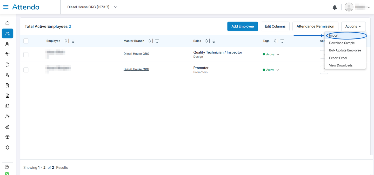Tick the select-all header checkbox
The height and width of the screenshot is (175, 374).
pyautogui.click(x=26, y=41)
